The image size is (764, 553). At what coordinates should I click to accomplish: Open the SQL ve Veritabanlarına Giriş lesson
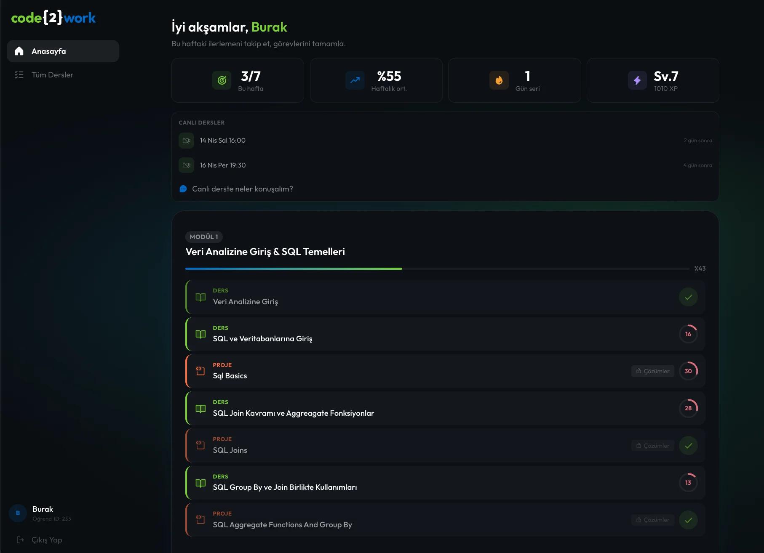click(262, 339)
